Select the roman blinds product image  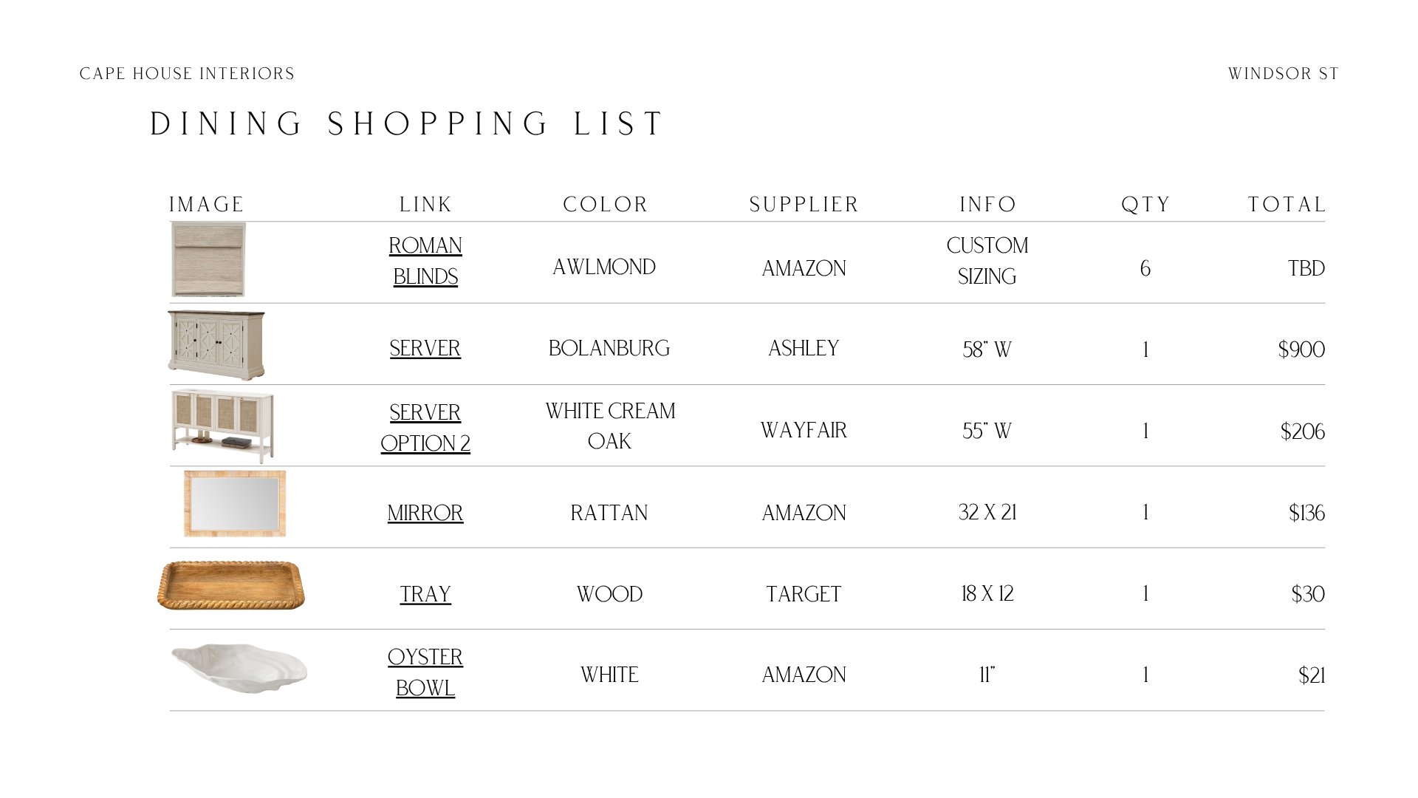(x=208, y=259)
